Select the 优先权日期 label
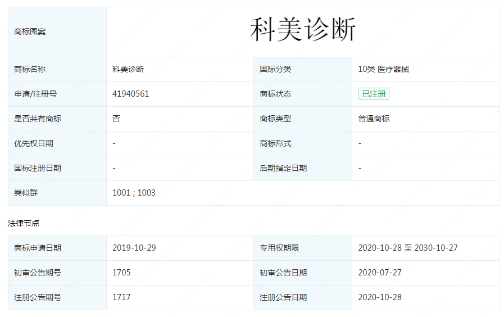Image resolution: width=504 pixels, height=317 pixels. [x=33, y=143]
